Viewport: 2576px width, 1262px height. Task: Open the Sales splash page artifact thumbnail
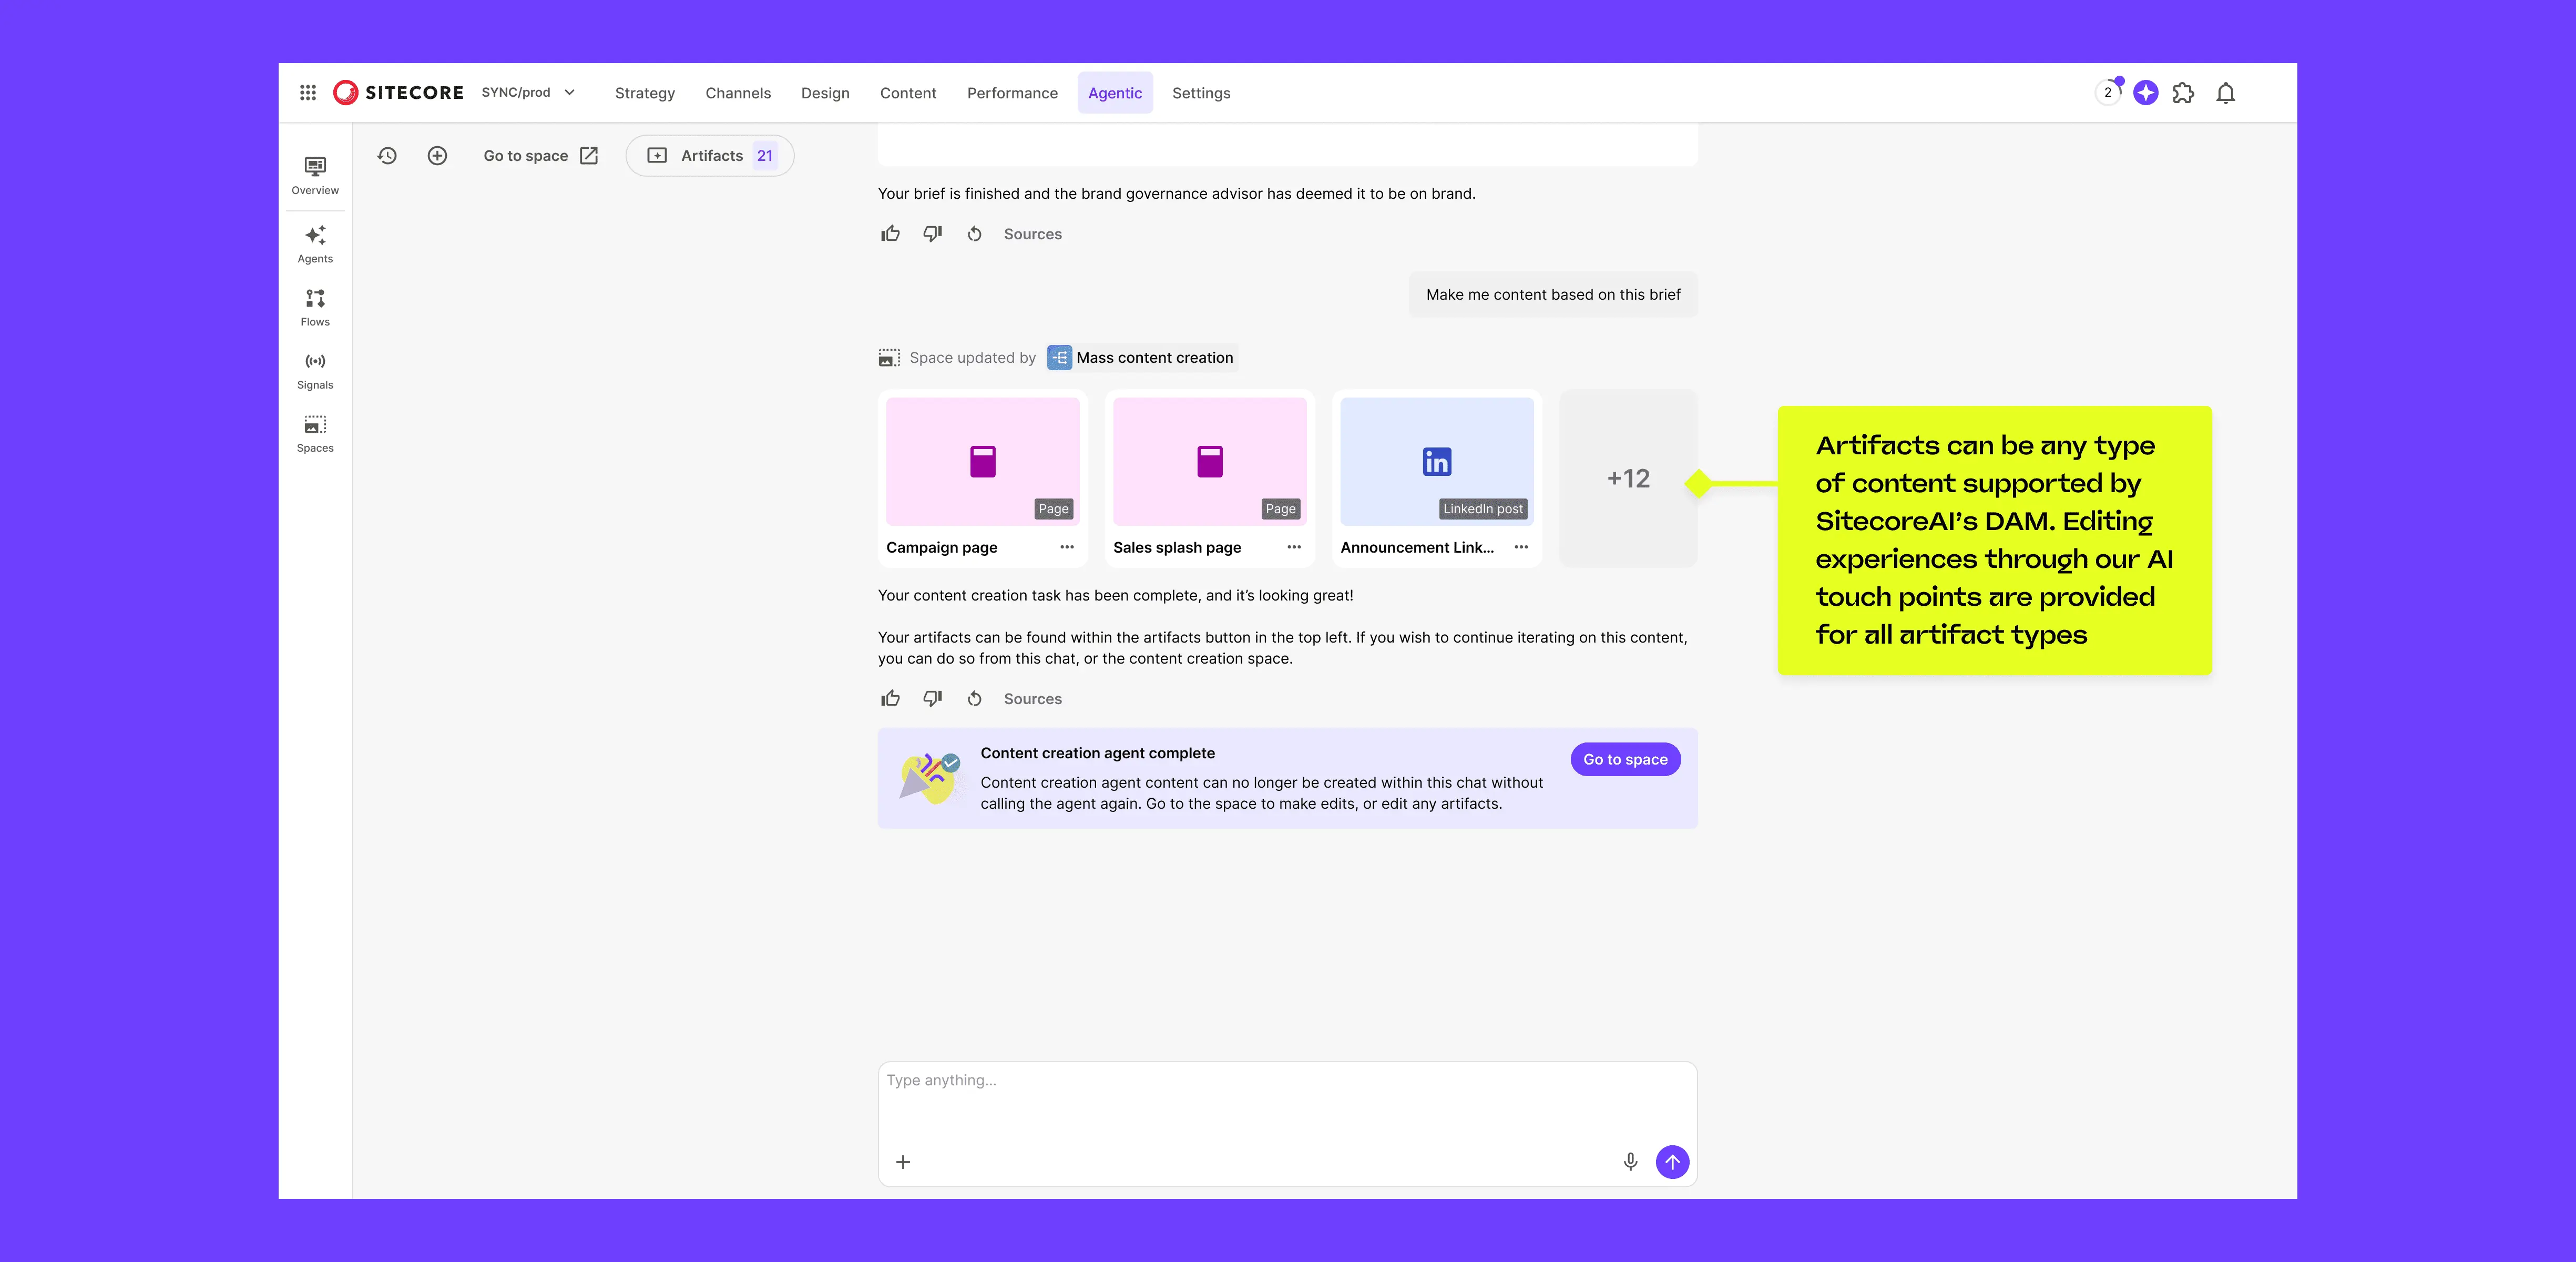(1210, 461)
